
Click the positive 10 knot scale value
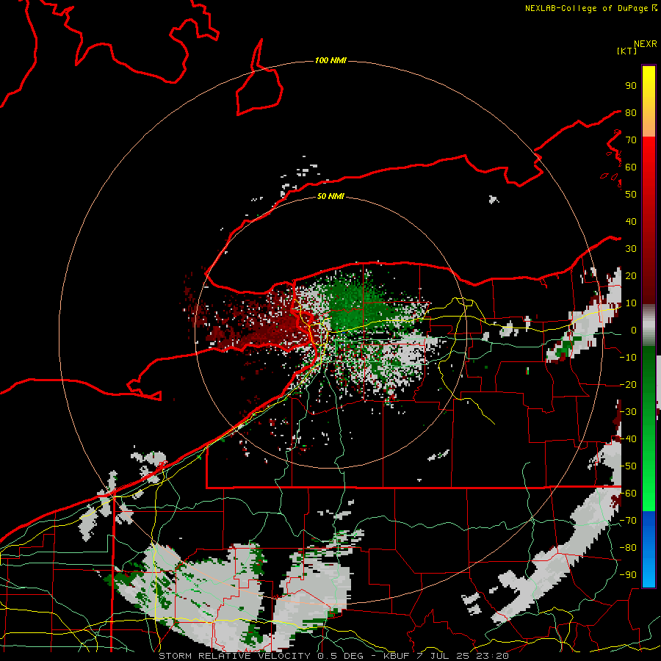pos(631,303)
